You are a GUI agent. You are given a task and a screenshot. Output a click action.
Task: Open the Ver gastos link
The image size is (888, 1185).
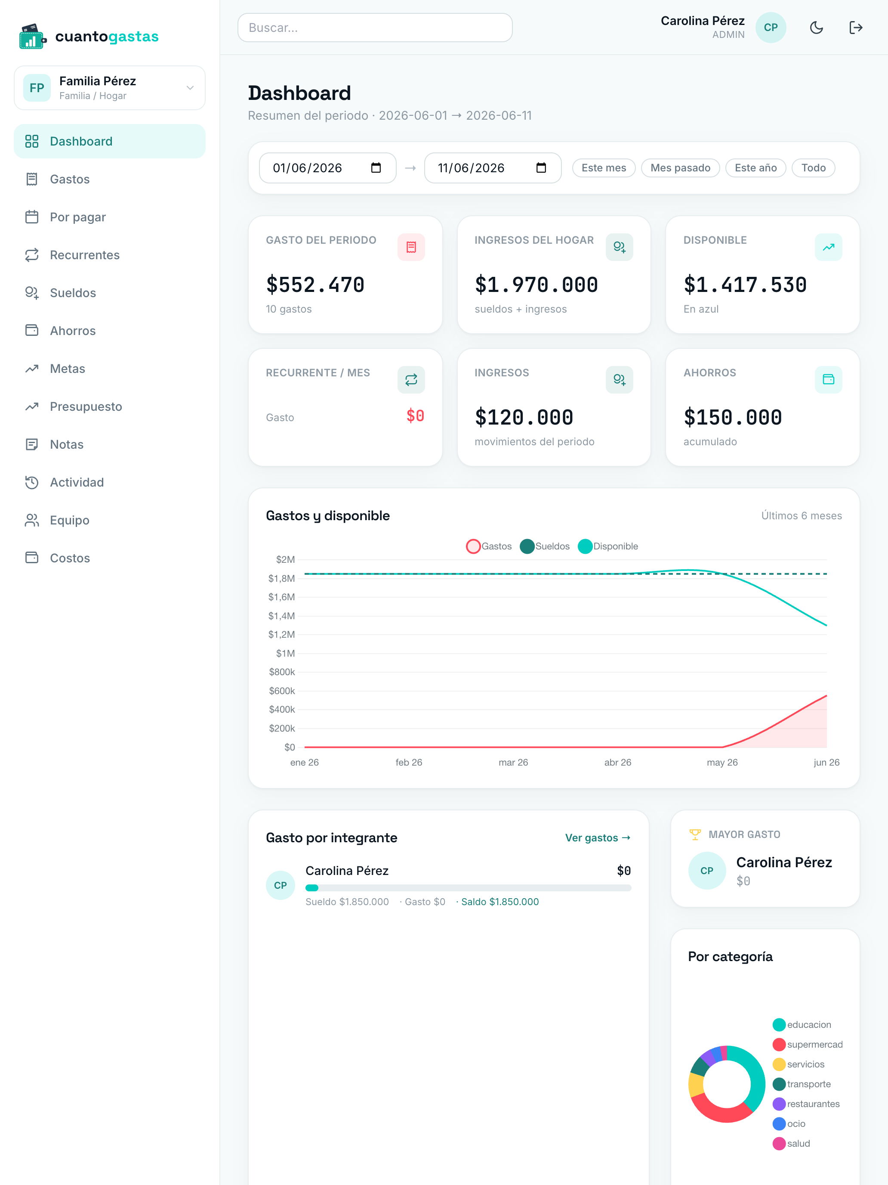pyautogui.click(x=598, y=838)
